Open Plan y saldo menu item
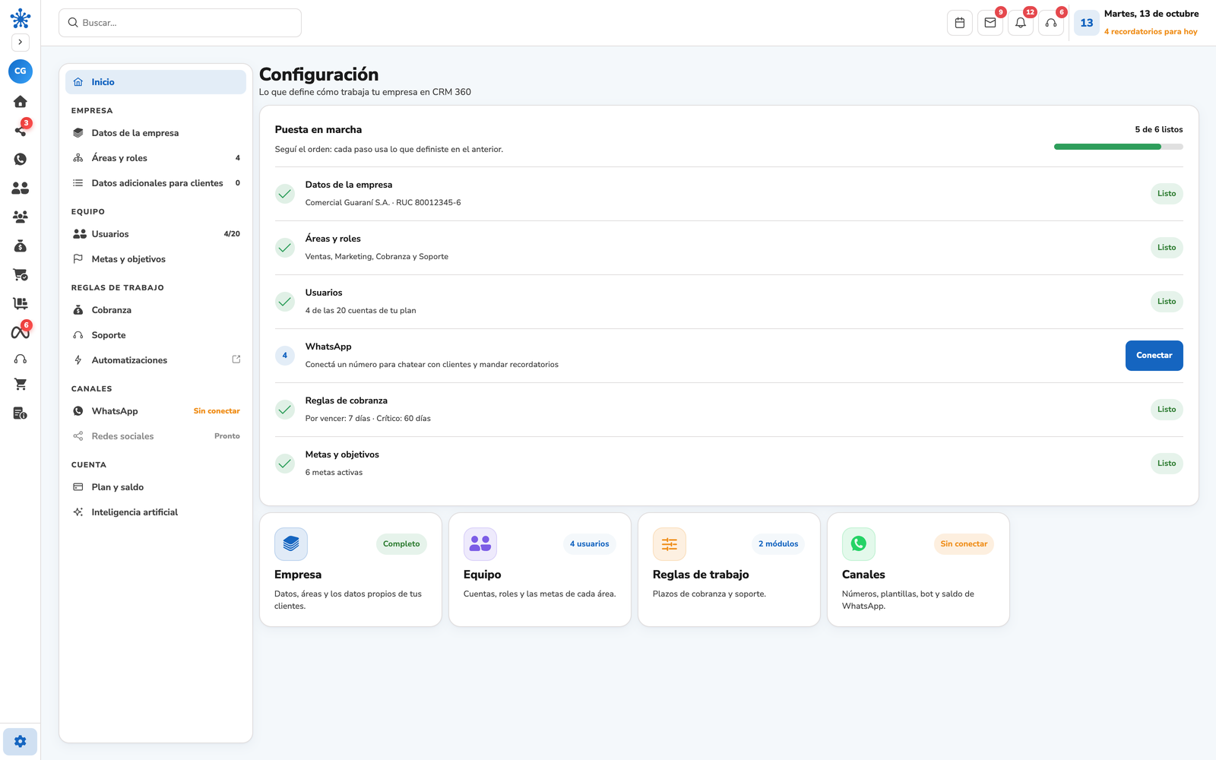The width and height of the screenshot is (1216, 760). pos(156,487)
